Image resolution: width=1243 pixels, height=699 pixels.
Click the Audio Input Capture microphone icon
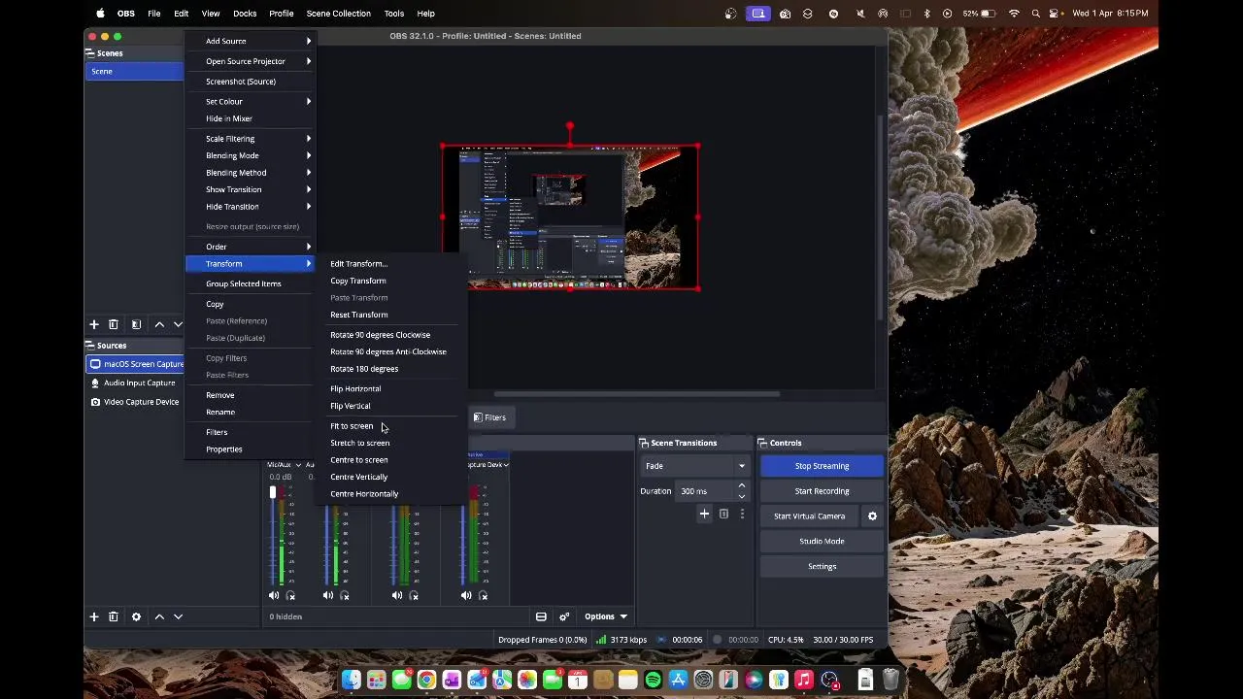95,383
